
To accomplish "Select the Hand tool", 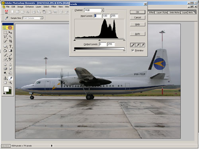I will pos(5,83).
